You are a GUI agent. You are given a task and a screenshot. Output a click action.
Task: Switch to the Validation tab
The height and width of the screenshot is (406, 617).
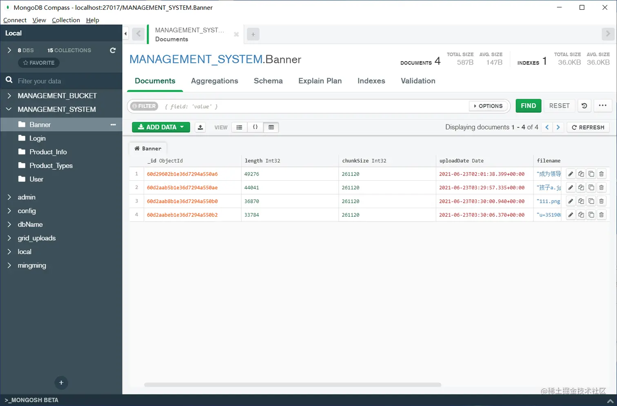(x=418, y=81)
